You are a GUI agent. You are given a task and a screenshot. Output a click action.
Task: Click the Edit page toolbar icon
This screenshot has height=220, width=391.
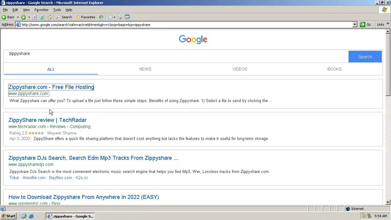coord(127,17)
